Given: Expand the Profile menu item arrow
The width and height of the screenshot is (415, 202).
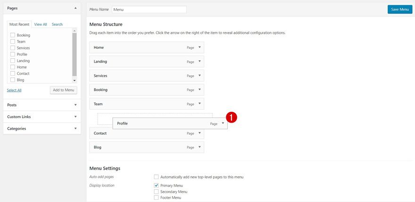Looking at the screenshot, I should click(223, 124).
